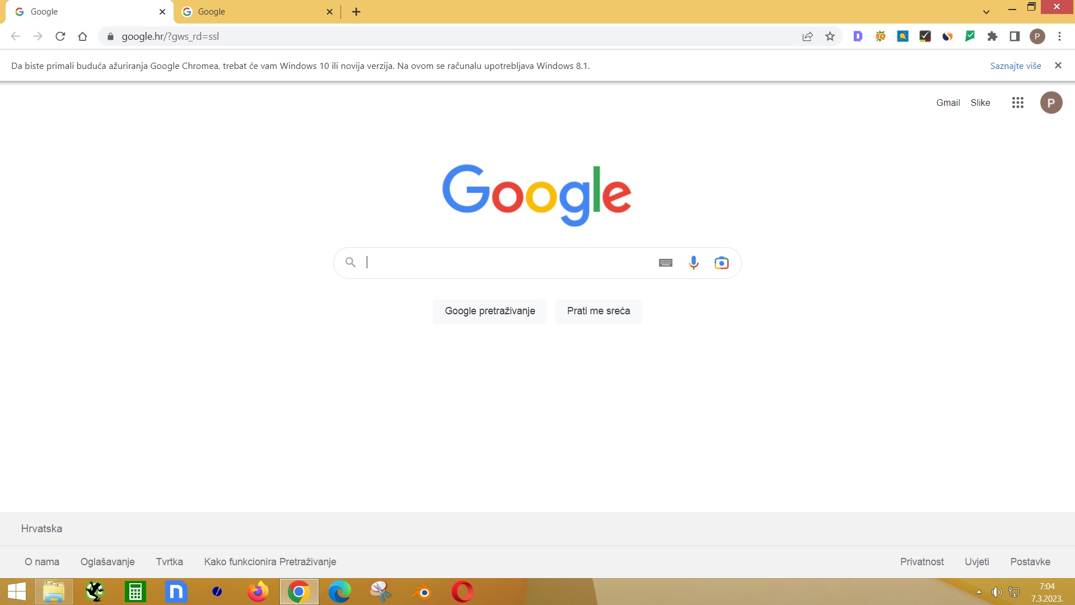Show hidden system tray icons
The height and width of the screenshot is (605, 1075).
click(979, 592)
